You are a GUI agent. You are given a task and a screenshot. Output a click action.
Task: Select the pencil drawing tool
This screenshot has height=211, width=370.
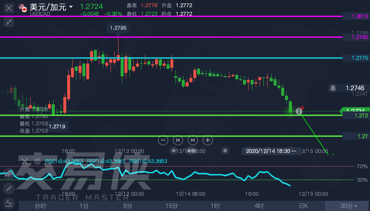9,189
